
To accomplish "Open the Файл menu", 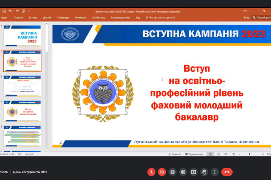I will point(4,18).
